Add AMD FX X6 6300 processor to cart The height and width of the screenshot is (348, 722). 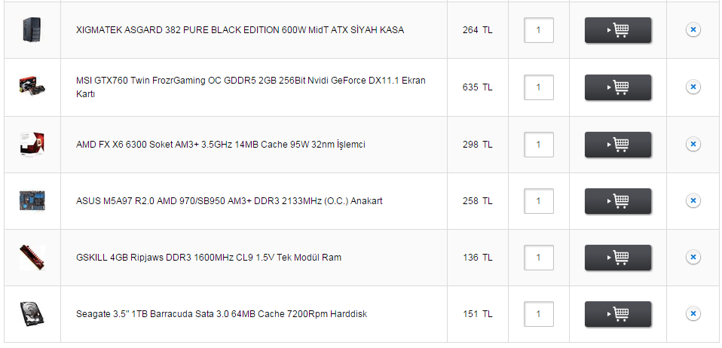(618, 144)
